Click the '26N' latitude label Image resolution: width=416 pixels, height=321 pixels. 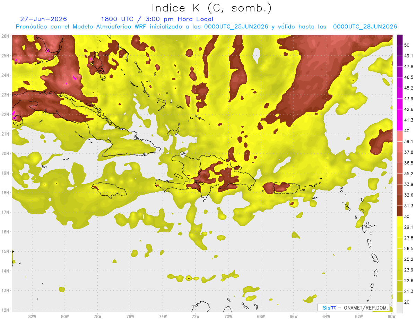(5, 36)
